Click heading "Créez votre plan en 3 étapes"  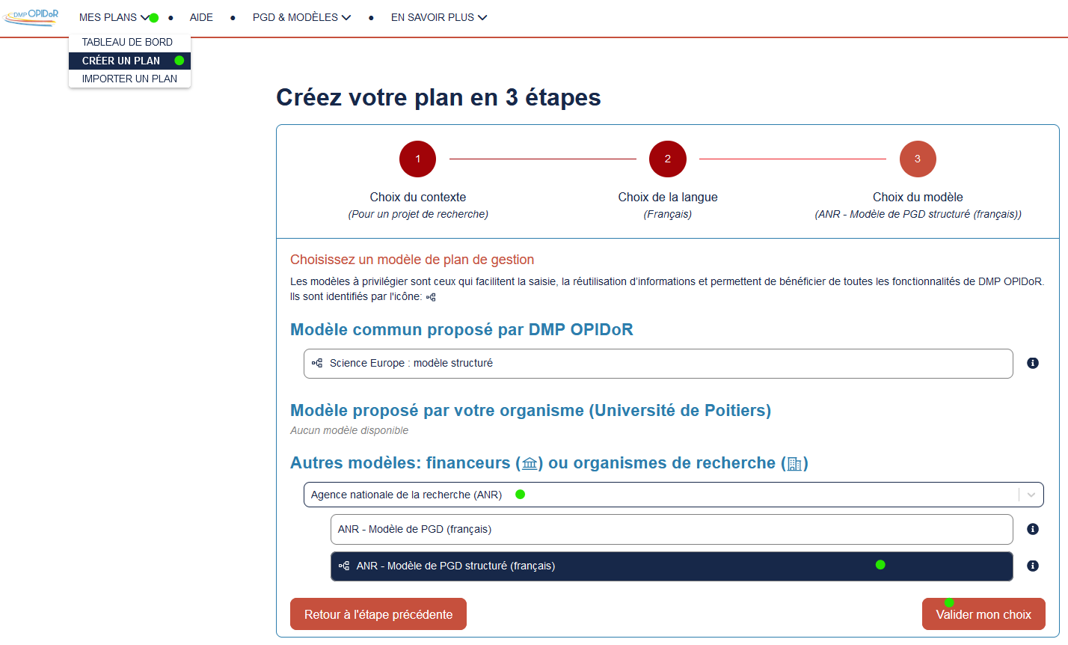pyautogui.click(x=438, y=97)
